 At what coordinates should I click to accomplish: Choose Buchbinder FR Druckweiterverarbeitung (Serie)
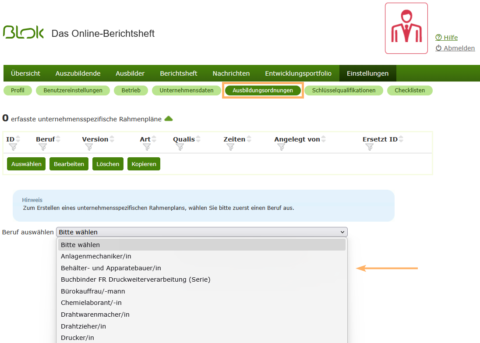tap(202, 279)
